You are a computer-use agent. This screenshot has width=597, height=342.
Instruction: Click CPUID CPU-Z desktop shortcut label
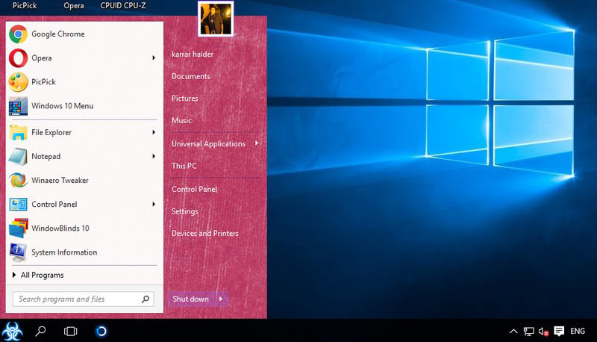[x=123, y=6]
